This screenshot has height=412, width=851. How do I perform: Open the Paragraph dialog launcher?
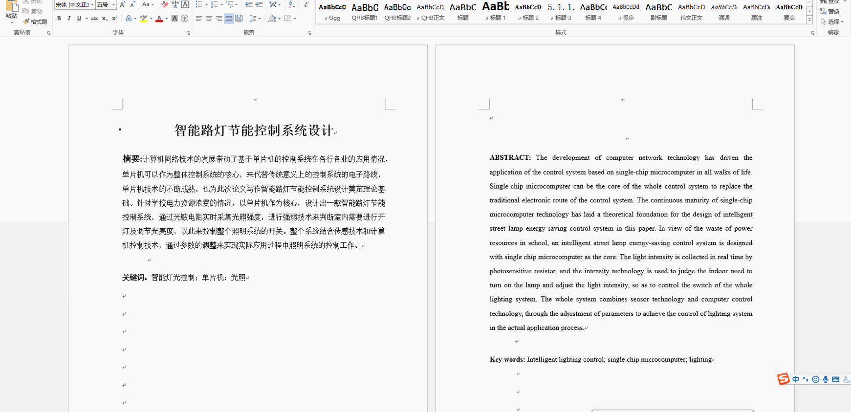click(x=309, y=33)
